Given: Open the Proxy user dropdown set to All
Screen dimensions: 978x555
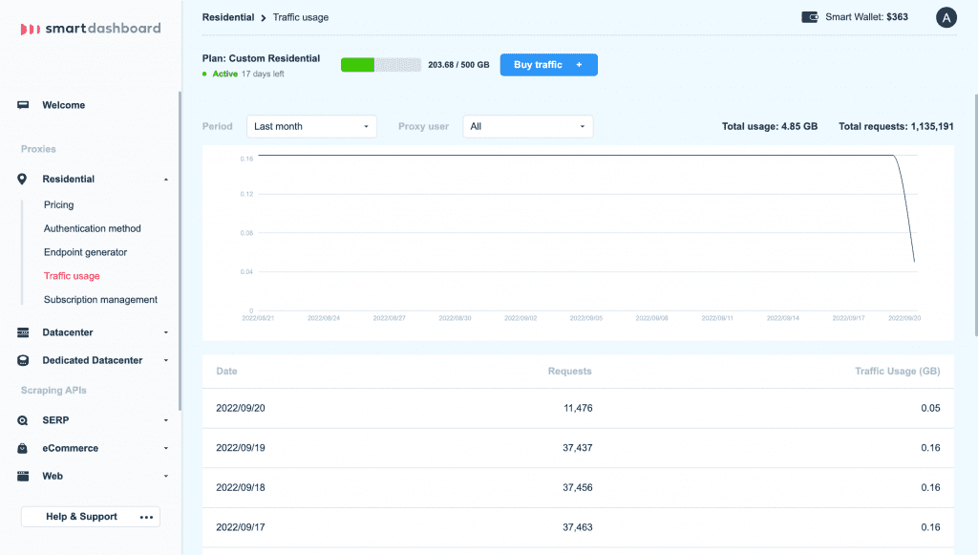Looking at the screenshot, I should 526,126.
